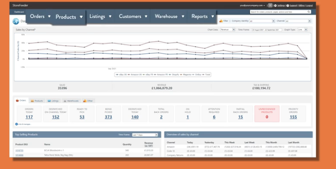Open Attention Required count 6
Screen dimensions: 336x169
coord(214,117)
